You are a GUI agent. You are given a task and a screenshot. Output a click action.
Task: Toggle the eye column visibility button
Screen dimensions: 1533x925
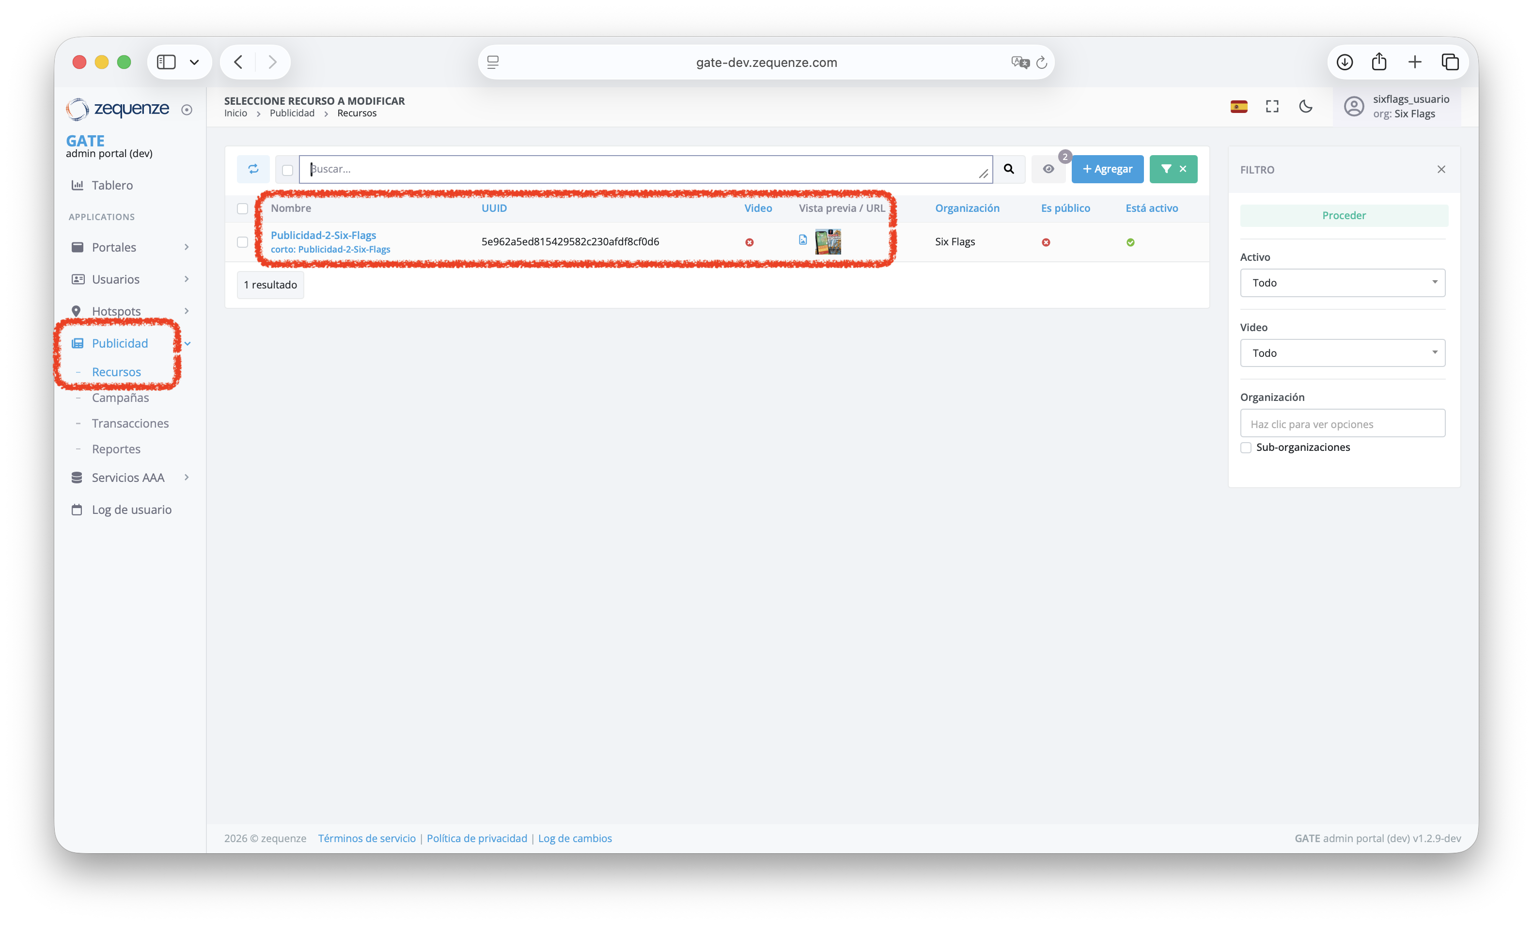point(1048,169)
